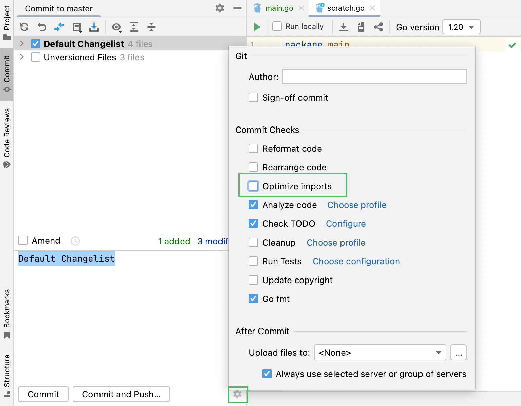Click Choose configuration link for Run Tests
Image resolution: width=521 pixels, height=406 pixels.
356,261
